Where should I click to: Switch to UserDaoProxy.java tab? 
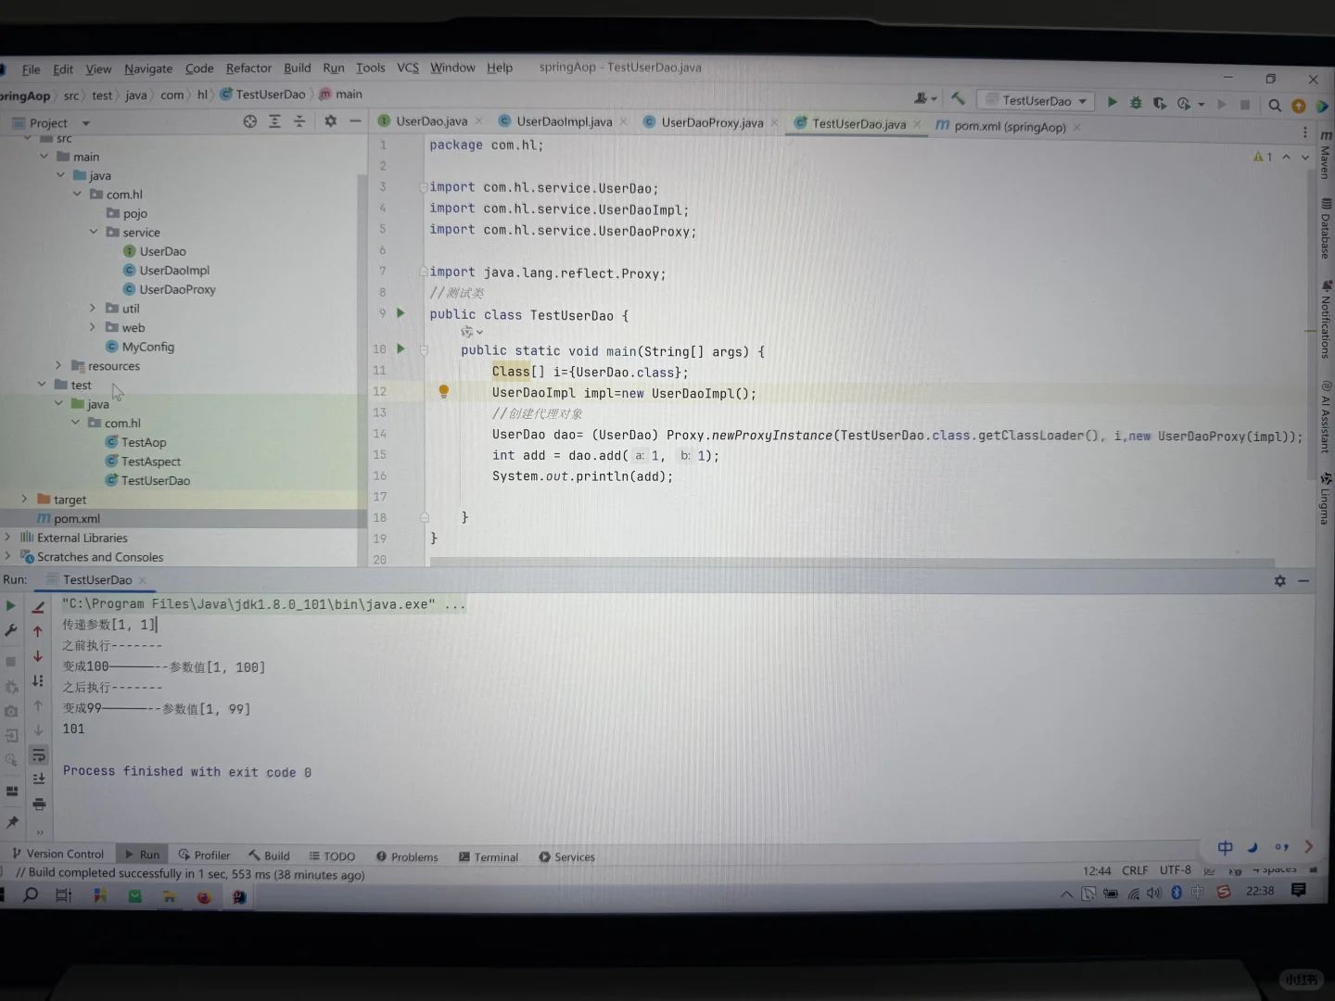(x=712, y=122)
